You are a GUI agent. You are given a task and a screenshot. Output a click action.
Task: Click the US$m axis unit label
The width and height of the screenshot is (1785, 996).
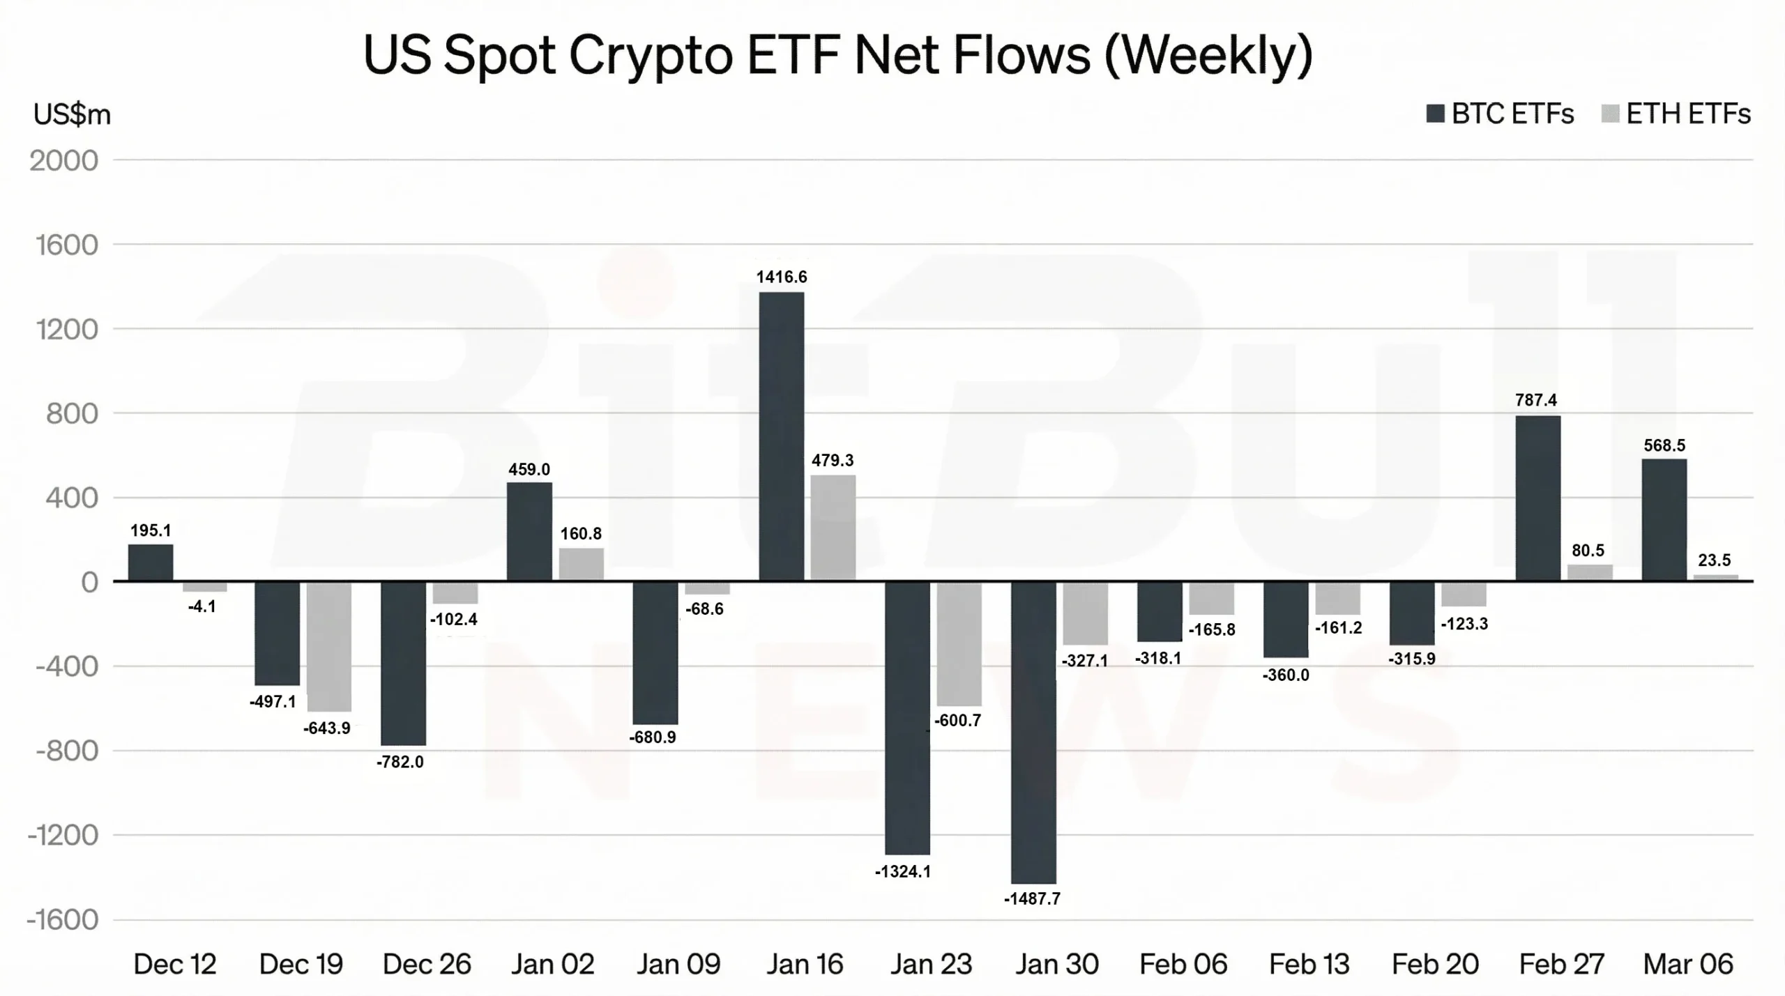click(72, 114)
